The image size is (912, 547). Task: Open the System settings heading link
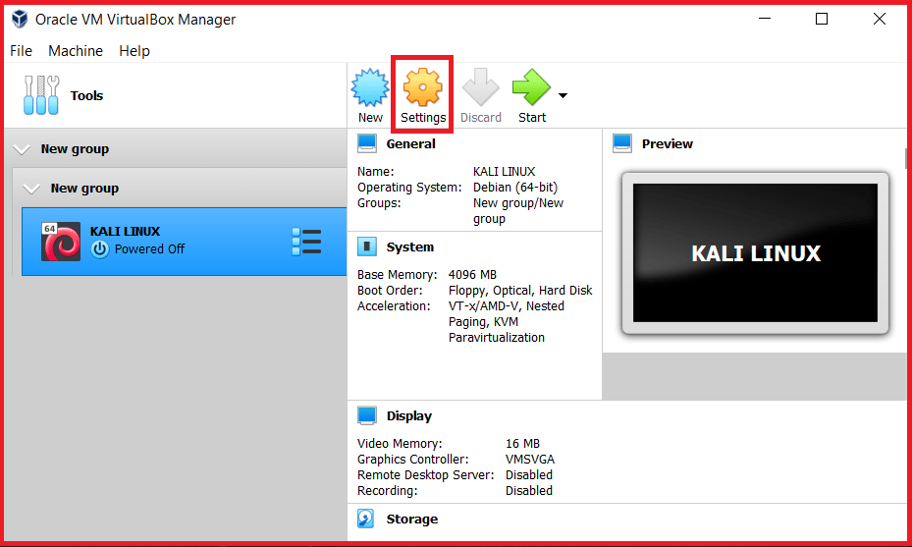point(410,246)
